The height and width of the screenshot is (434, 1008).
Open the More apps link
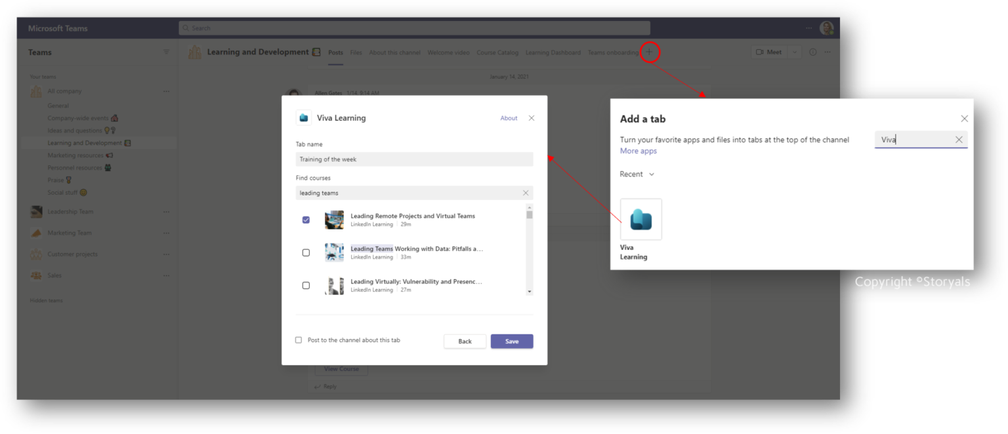click(x=637, y=150)
